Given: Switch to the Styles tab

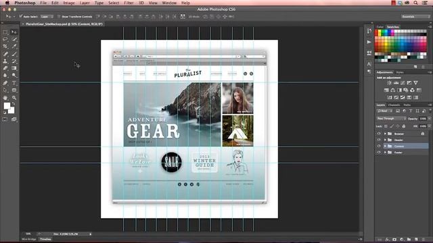Looking at the screenshot, I should click(400, 72).
